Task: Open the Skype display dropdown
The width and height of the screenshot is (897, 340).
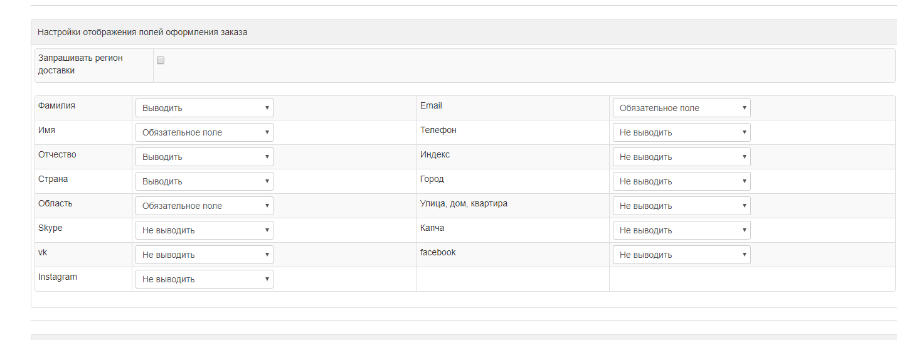Action: coord(204,230)
